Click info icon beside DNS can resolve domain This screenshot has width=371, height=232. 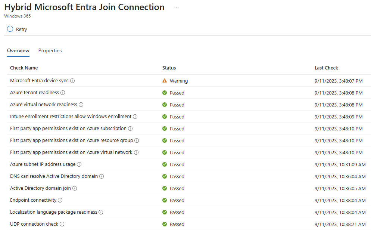point(102,176)
